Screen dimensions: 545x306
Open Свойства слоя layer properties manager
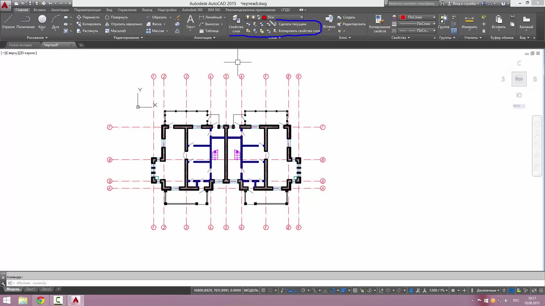pos(236,24)
